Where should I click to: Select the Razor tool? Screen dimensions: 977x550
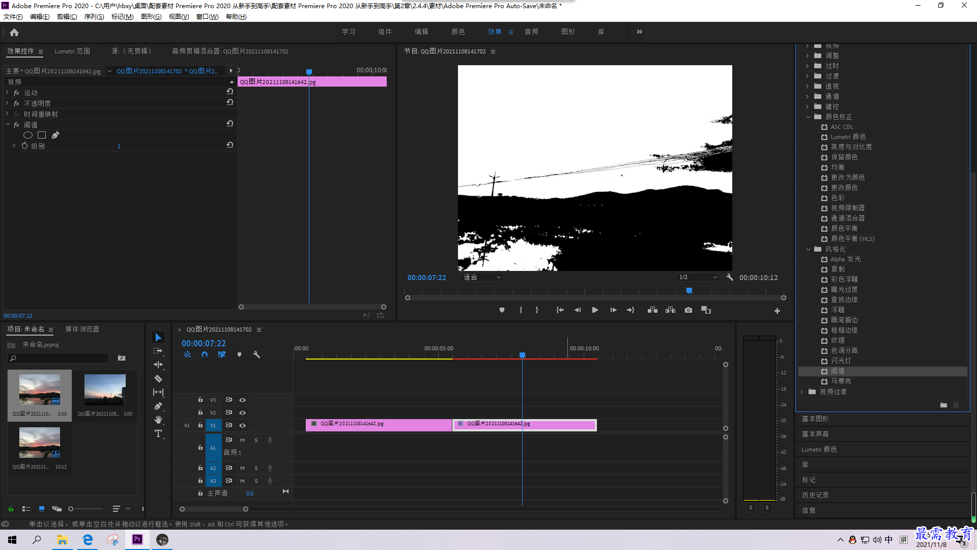pyautogui.click(x=158, y=378)
